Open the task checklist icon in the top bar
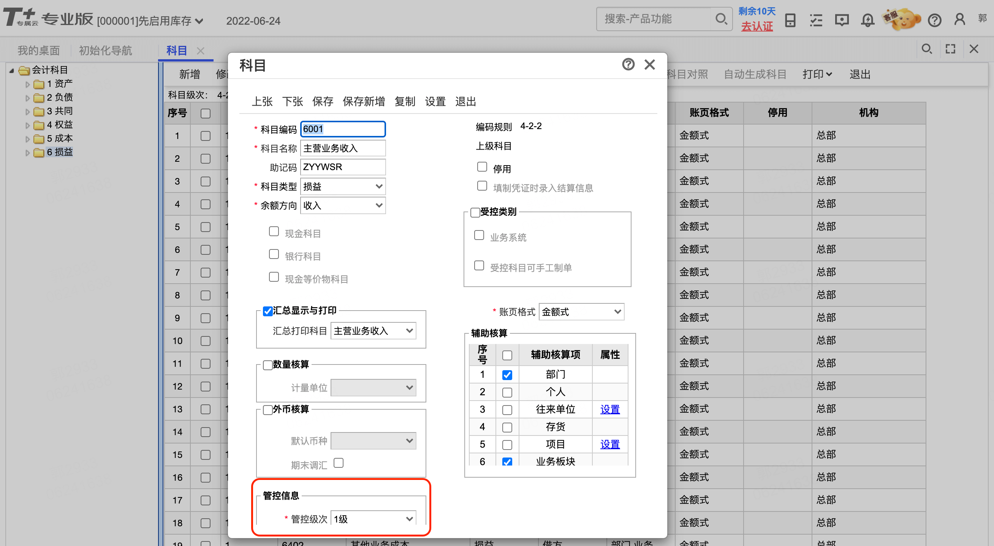The width and height of the screenshot is (994, 546). [x=816, y=20]
